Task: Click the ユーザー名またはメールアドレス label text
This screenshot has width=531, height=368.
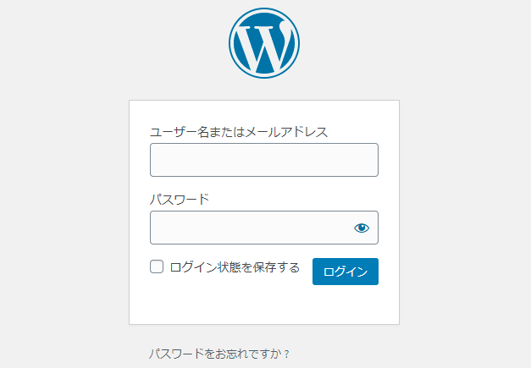Action: coord(239,132)
